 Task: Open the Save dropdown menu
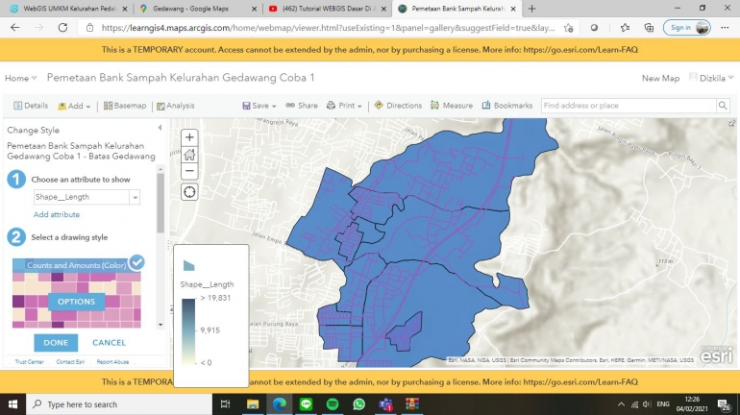[259, 106]
